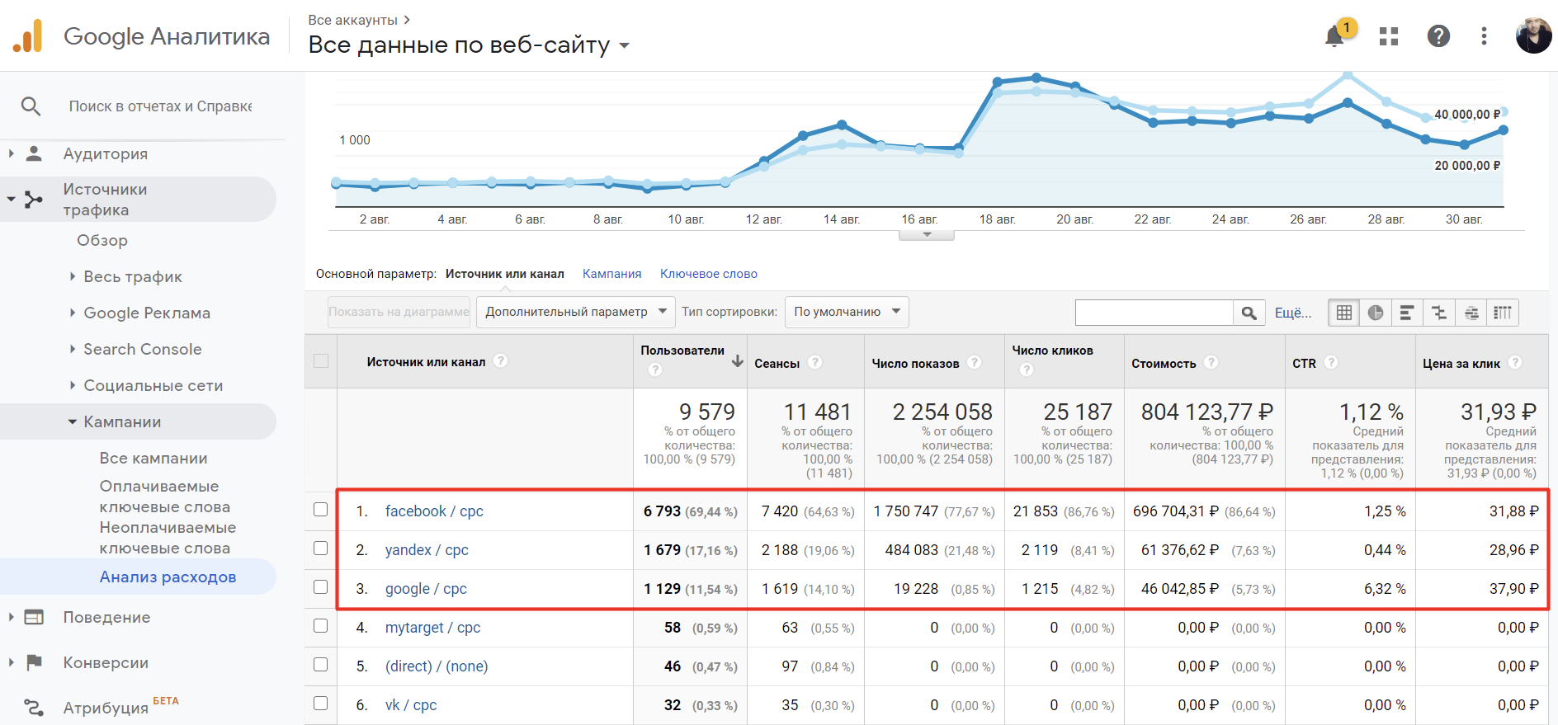This screenshot has width=1558, height=725.
Task: Switch to pivot table view icon
Action: [1503, 313]
